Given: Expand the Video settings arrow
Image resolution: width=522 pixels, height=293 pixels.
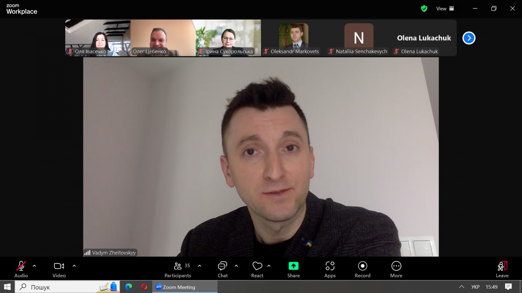Looking at the screenshot, I should (74, 266).
